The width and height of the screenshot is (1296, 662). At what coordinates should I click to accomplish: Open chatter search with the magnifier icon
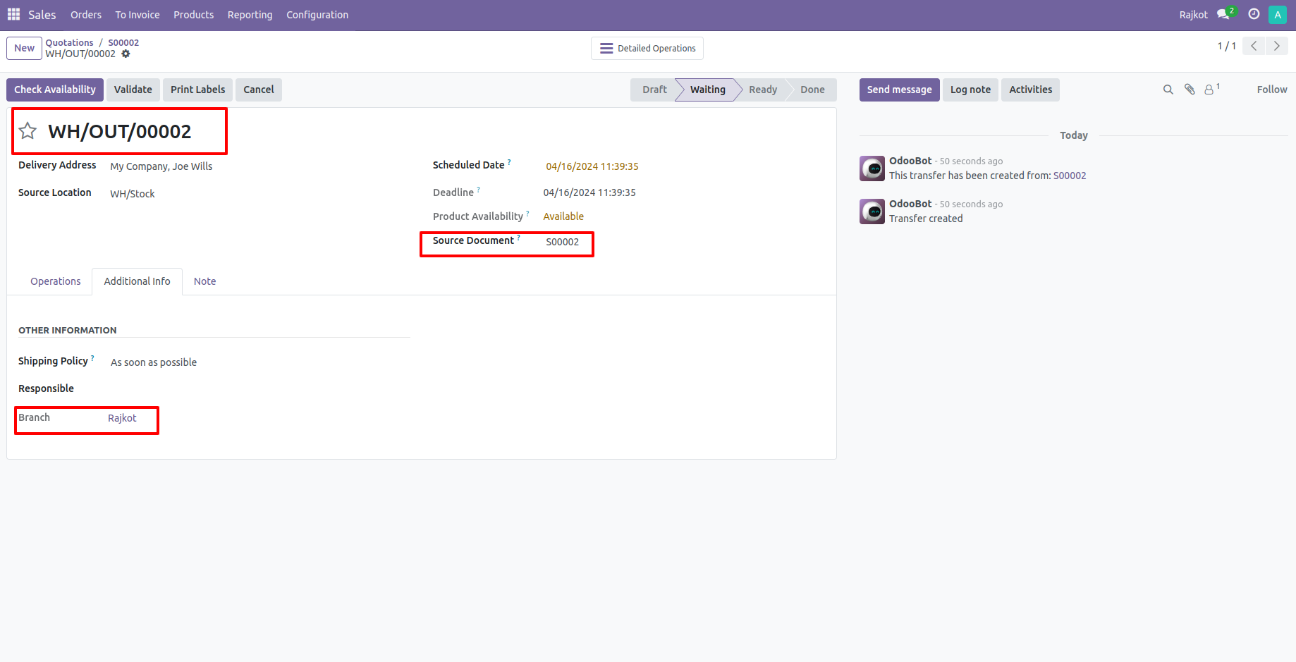[1168, 90]
